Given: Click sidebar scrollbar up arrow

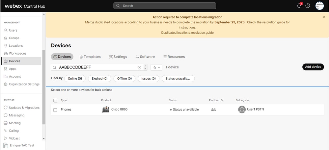Looking at the screenshot, I should [x=44, y=14].
